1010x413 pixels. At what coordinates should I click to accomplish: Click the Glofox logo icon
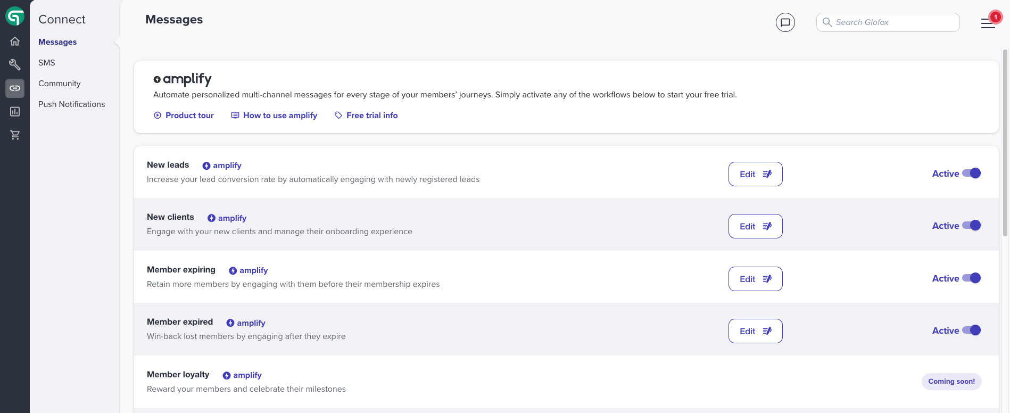(x=15, y=16)
